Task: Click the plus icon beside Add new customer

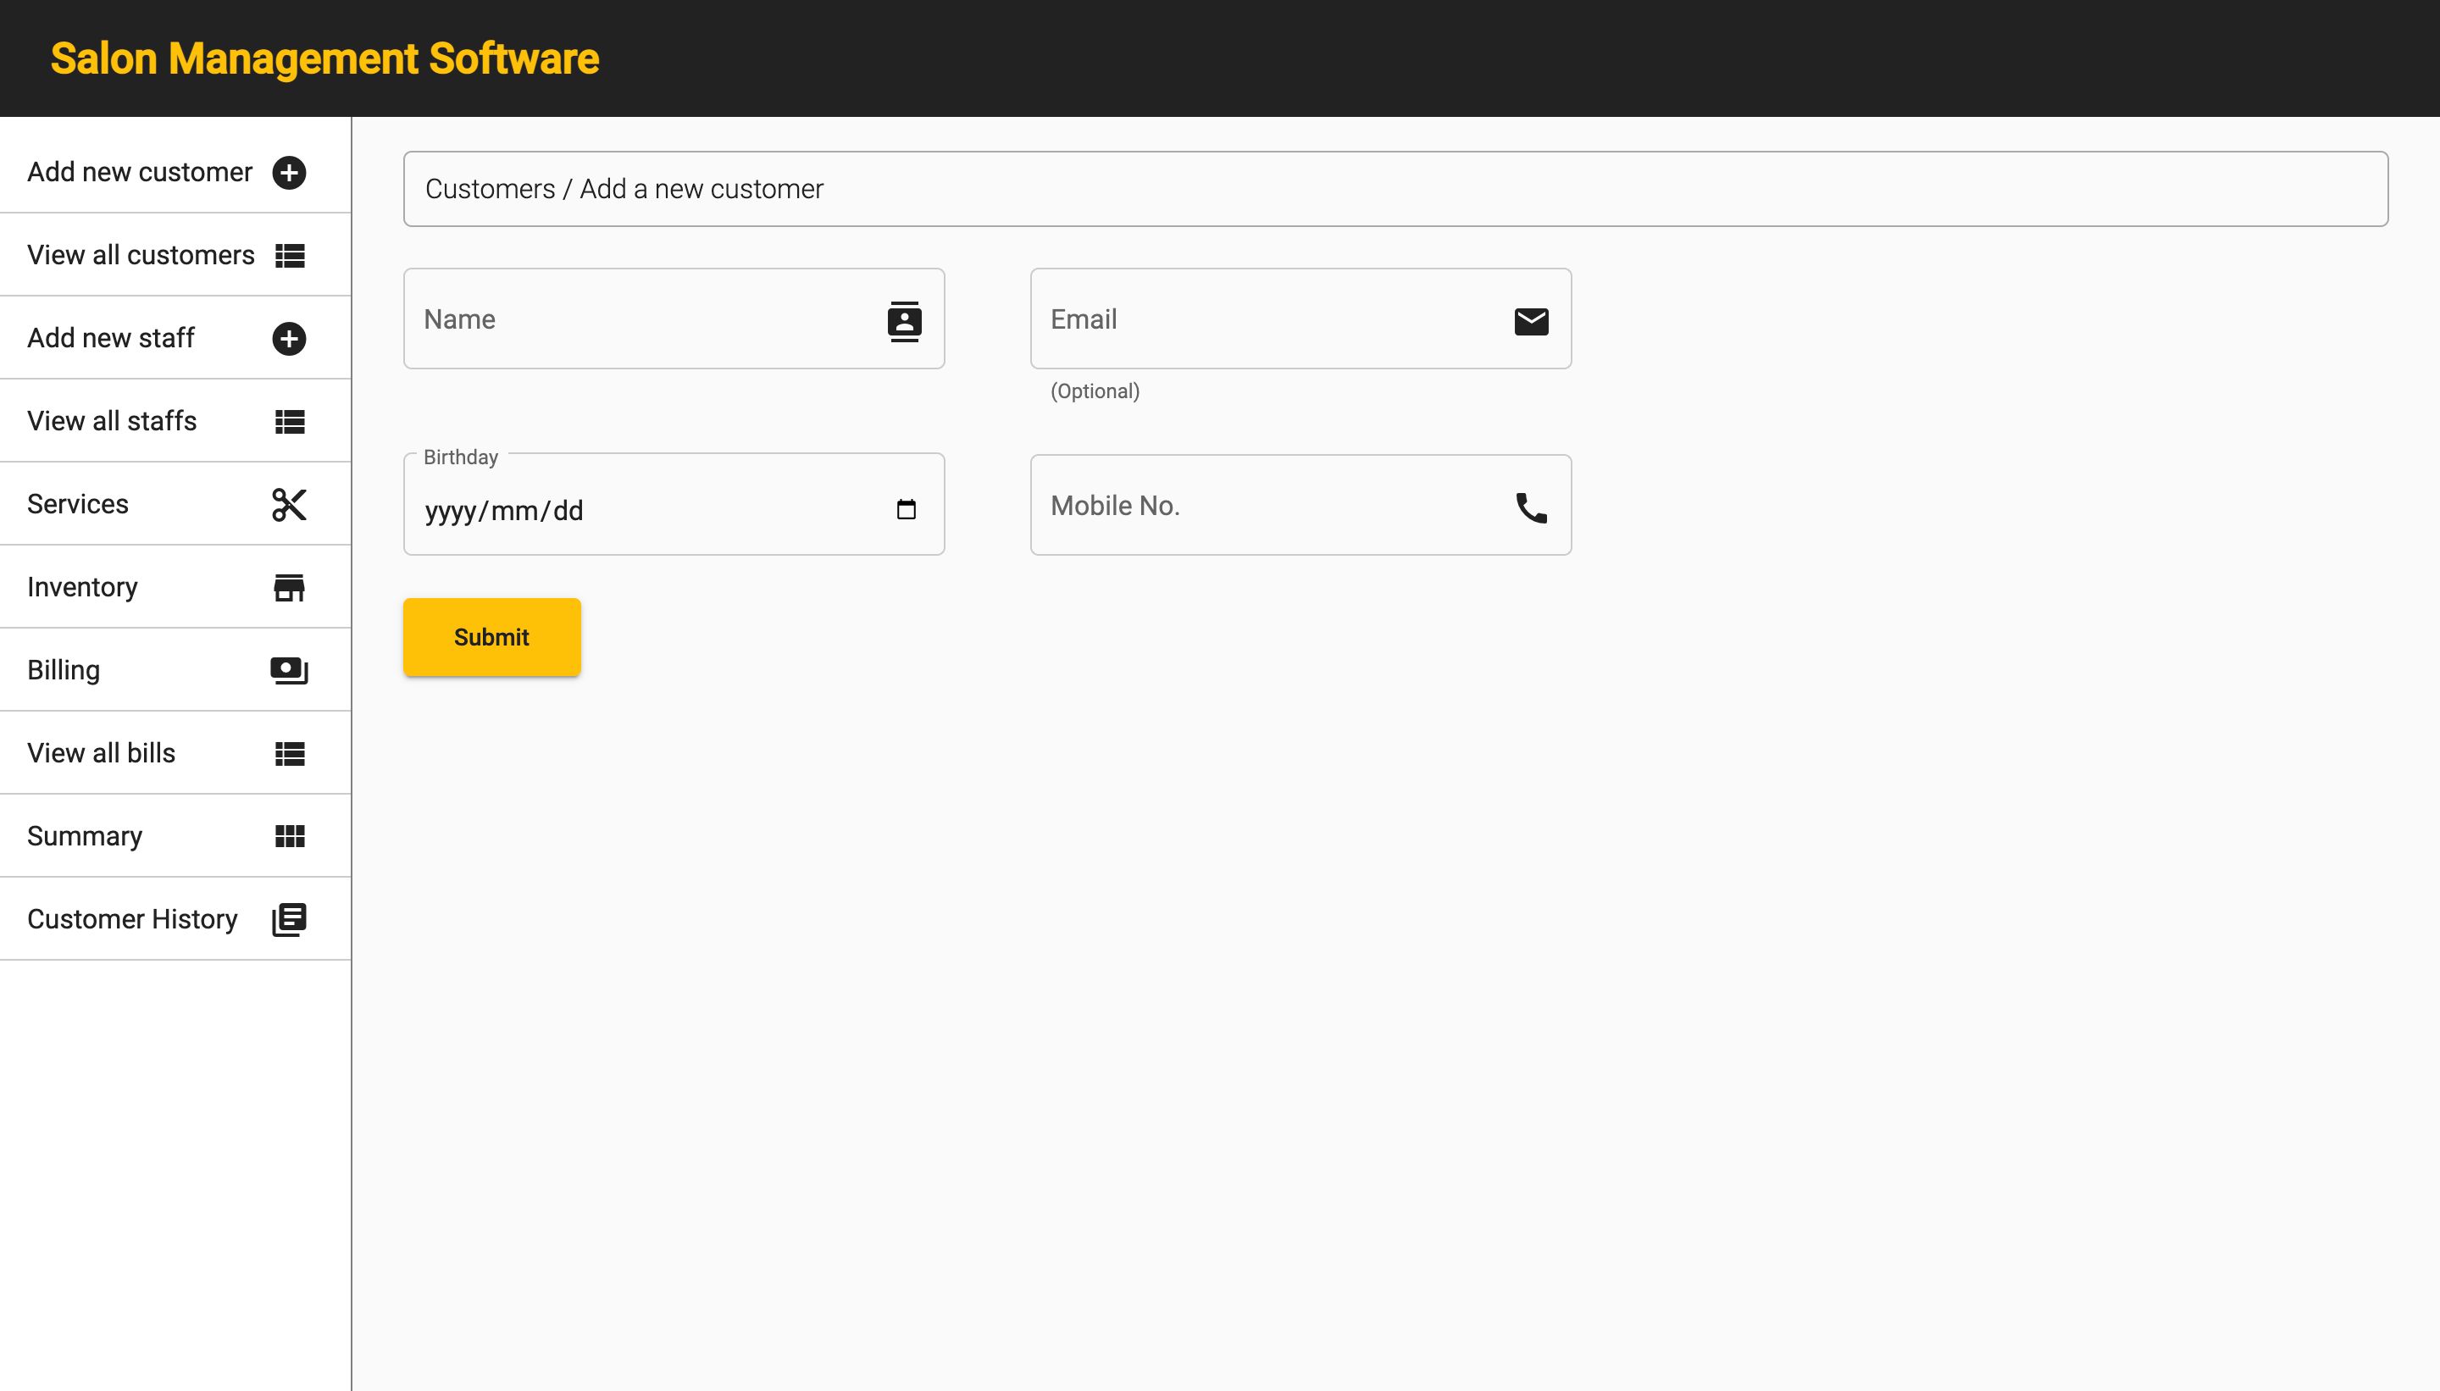Action: (289, 172)
